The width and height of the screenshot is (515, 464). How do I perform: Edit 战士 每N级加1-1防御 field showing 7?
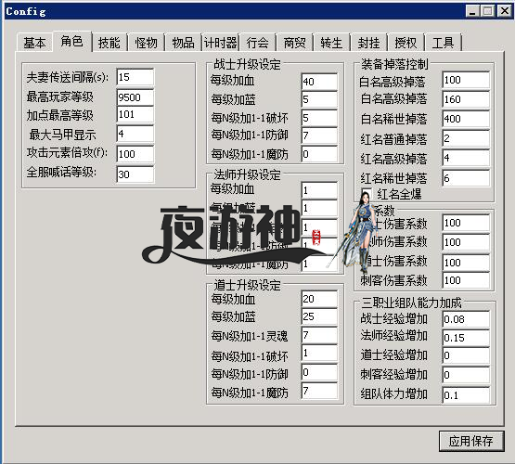(x=319, y=135)
